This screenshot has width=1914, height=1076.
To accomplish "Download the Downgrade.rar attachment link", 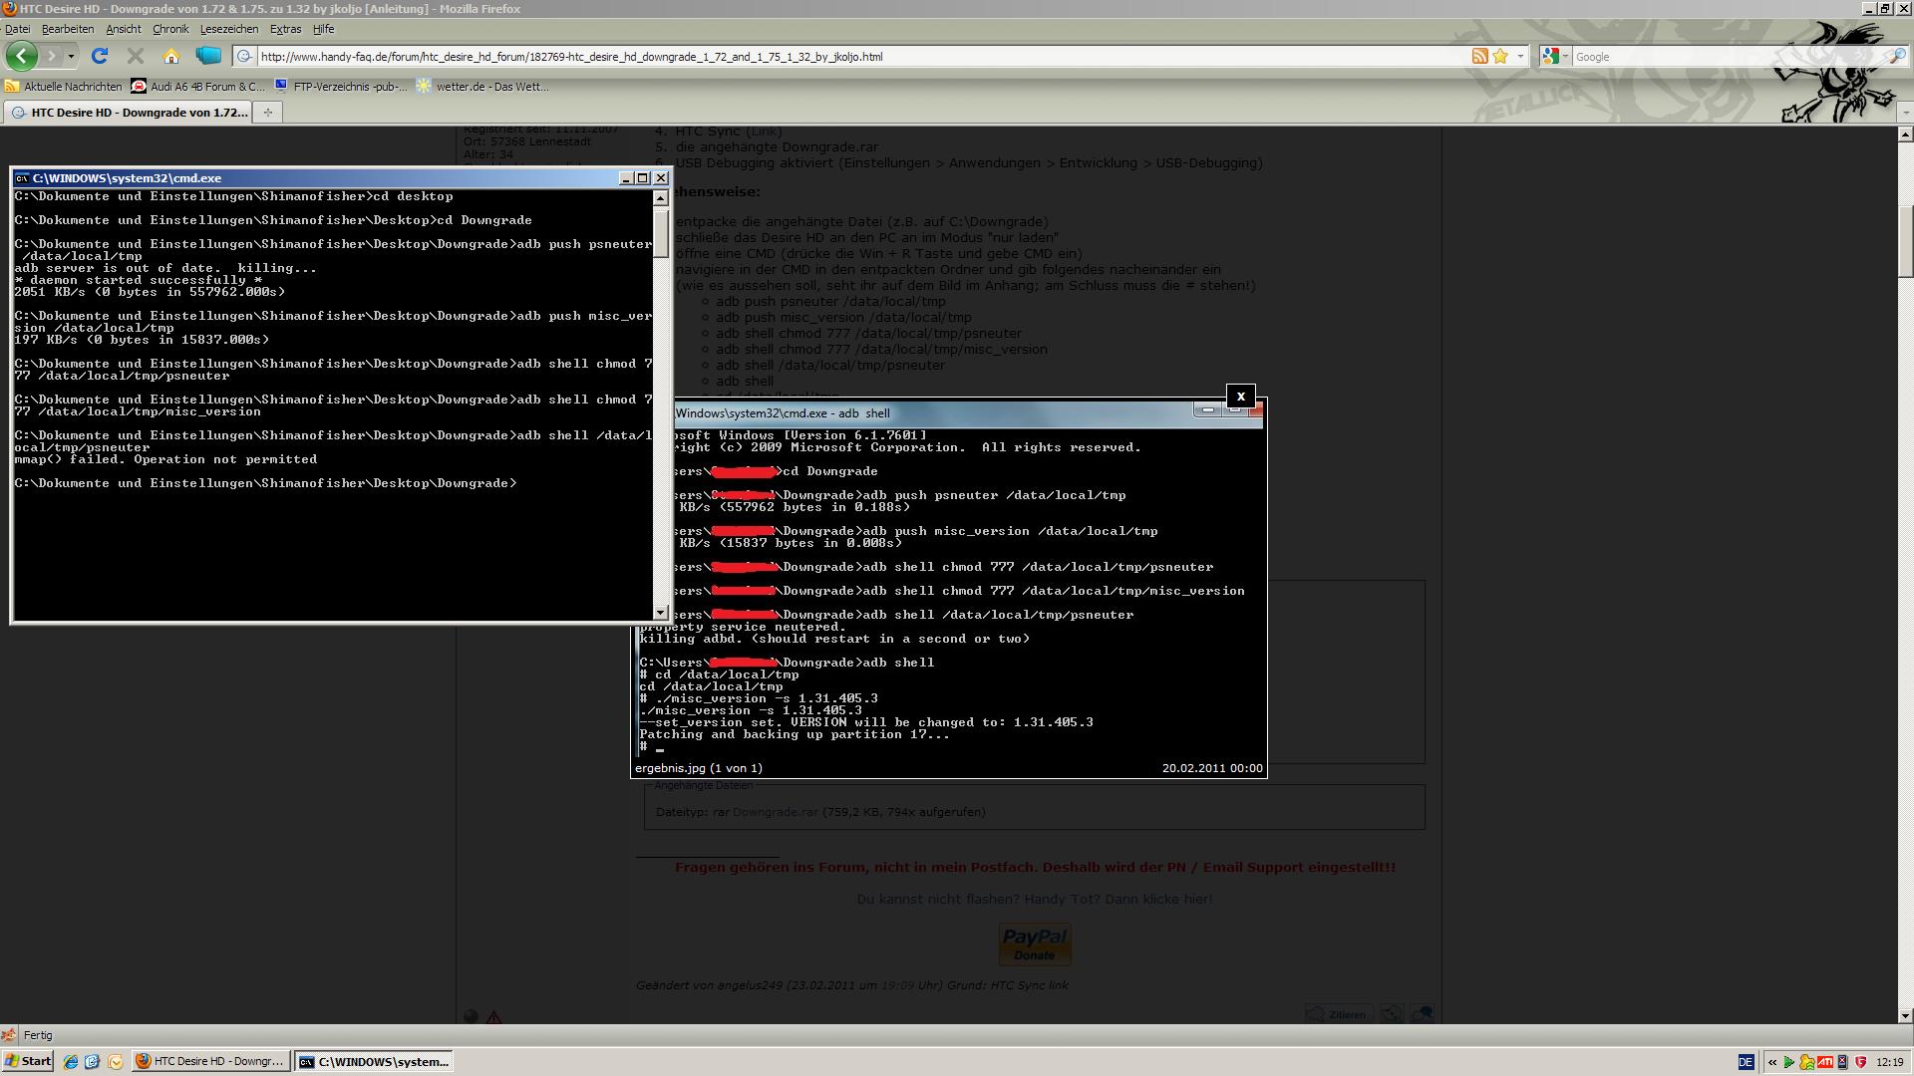I will point(775,812).
